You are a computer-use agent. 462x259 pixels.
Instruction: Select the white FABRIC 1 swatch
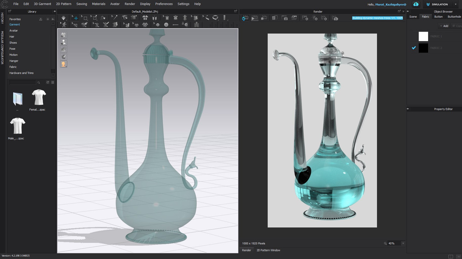[423, 36]
